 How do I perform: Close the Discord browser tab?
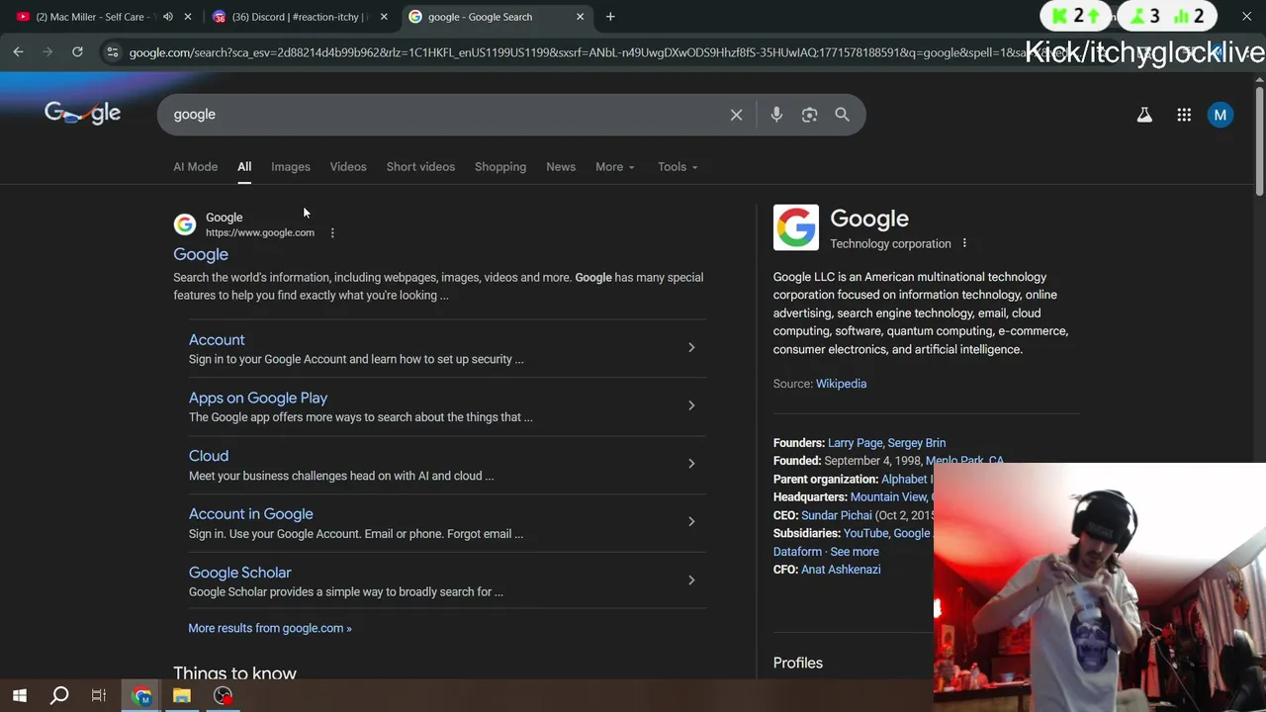pos(384,17)
